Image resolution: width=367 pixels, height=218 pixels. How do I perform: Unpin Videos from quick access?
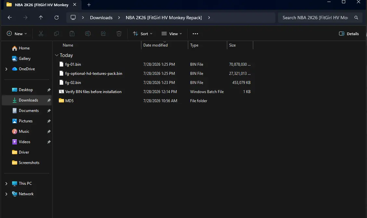49,142
